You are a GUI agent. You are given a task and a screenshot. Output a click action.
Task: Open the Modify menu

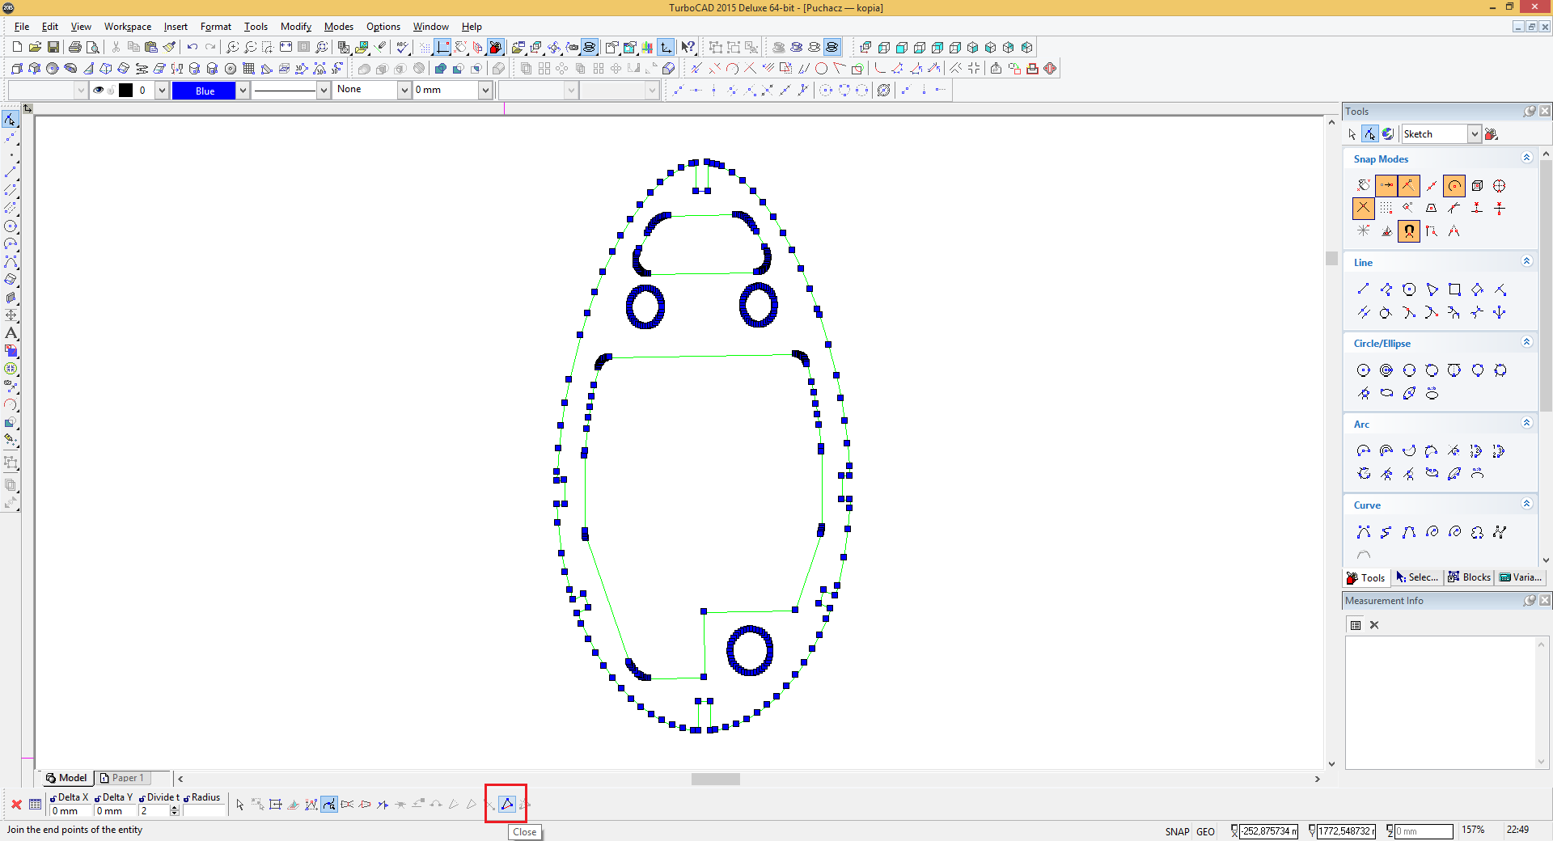tap(295, 27)
